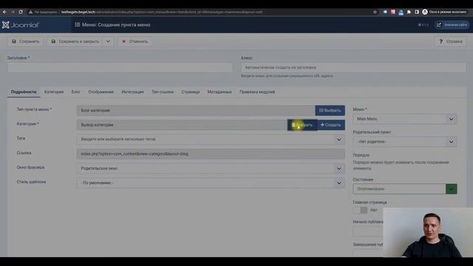
Task: Click the Выбор категории field
Action: click(x=182, y=125)
